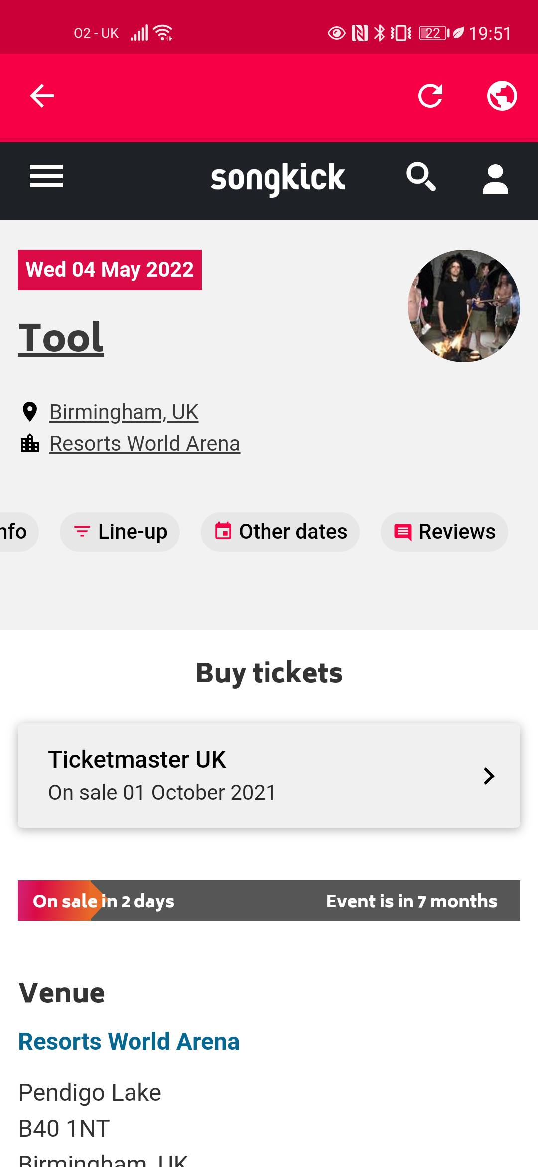Open the songkick hamburger menu
This screenshot has height=1167, width=538.
45,177
